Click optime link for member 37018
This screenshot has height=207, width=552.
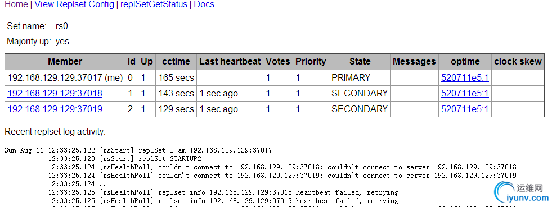pyautogui.click(x=465, y=93)
